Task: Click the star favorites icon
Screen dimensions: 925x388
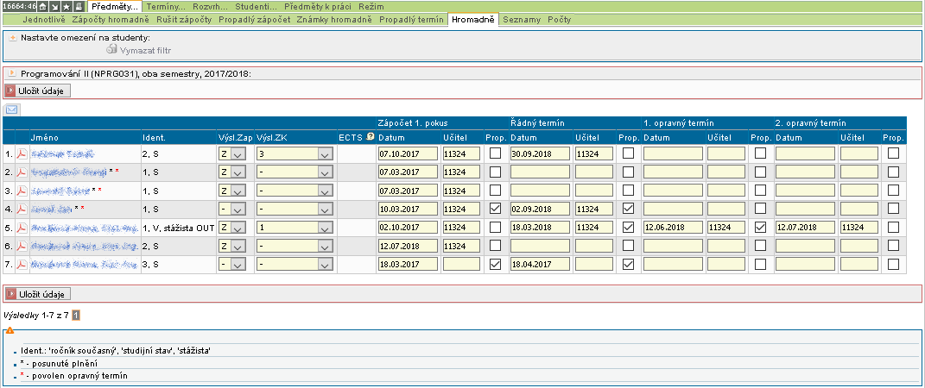Action: (67, 6)
